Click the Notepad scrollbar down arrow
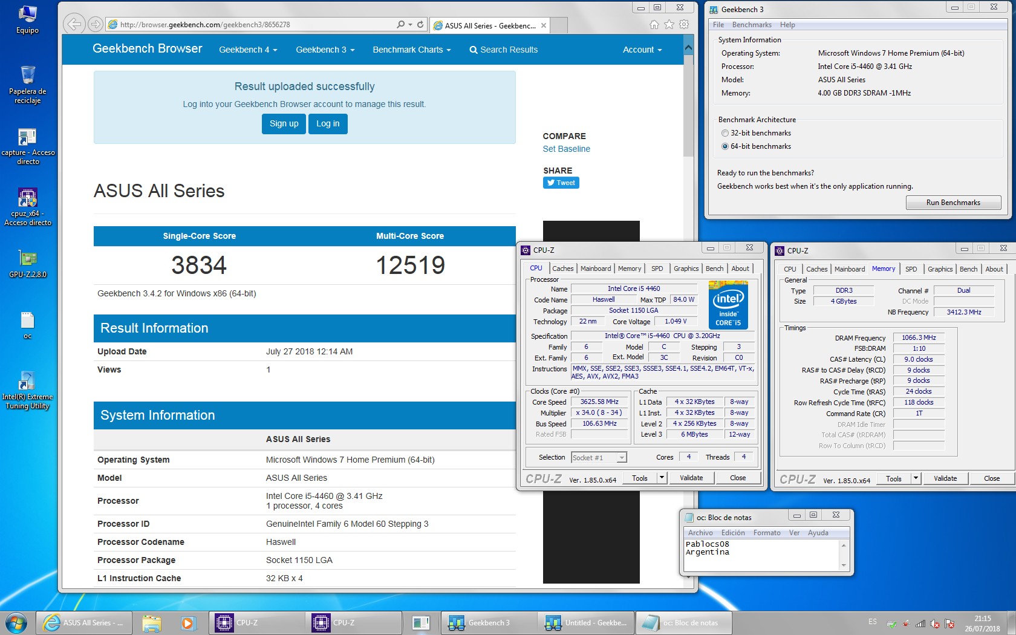 tap(844, 566)
